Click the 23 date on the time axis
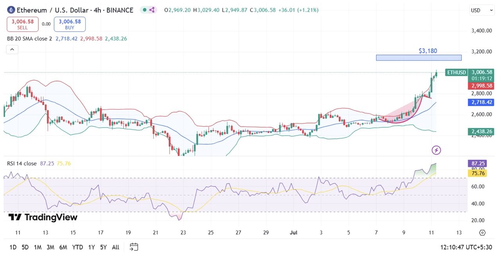 tap(183, 233)
